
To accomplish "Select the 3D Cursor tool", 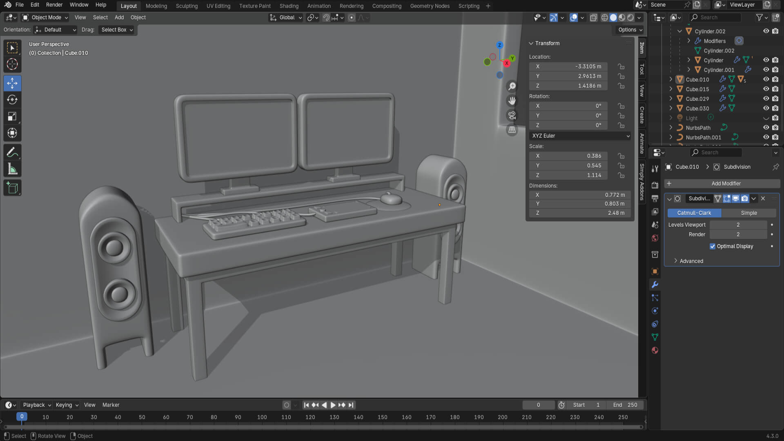I will click(x=12, y=64).
